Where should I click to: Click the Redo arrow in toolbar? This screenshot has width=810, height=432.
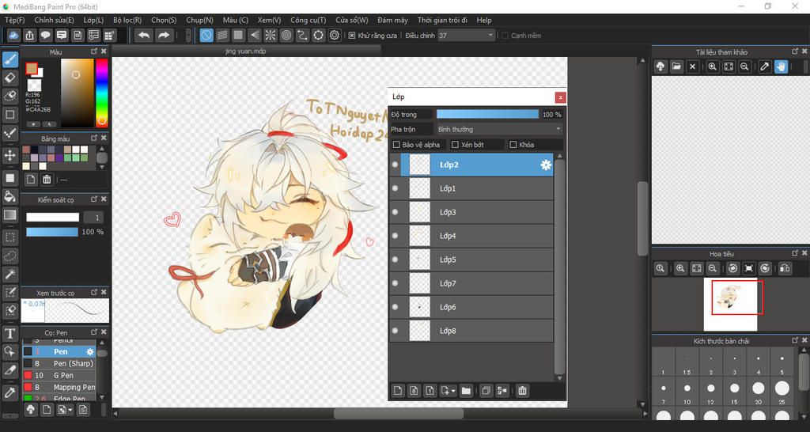(163, 35)
